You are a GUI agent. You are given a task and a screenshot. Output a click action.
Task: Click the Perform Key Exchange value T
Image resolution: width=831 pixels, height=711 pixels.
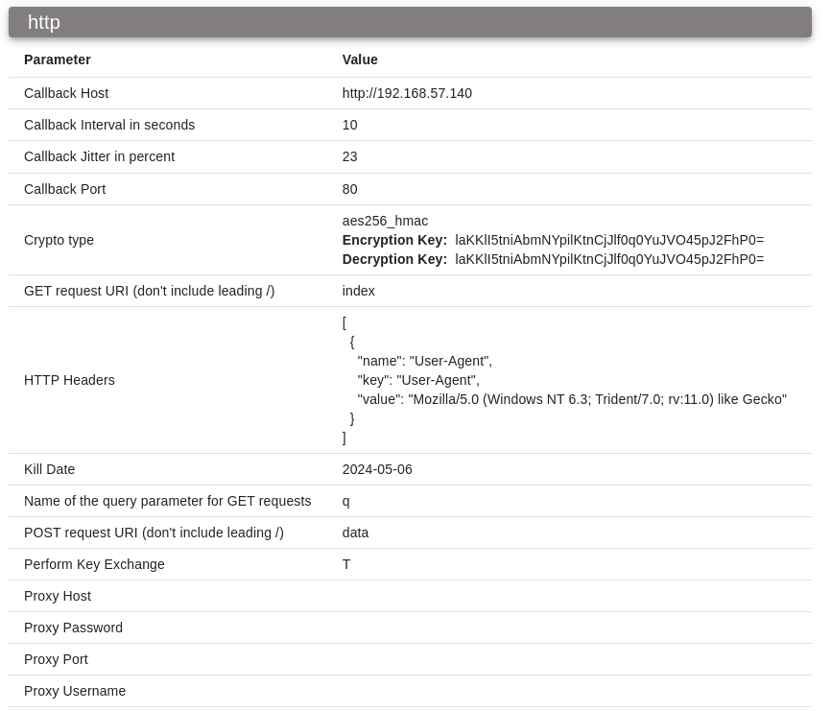coord(346,565)
